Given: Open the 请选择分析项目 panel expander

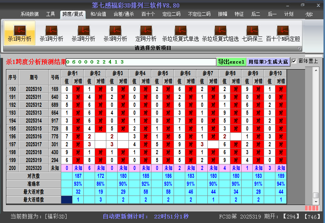Looking at the screenshot, I should pos(299,48).
